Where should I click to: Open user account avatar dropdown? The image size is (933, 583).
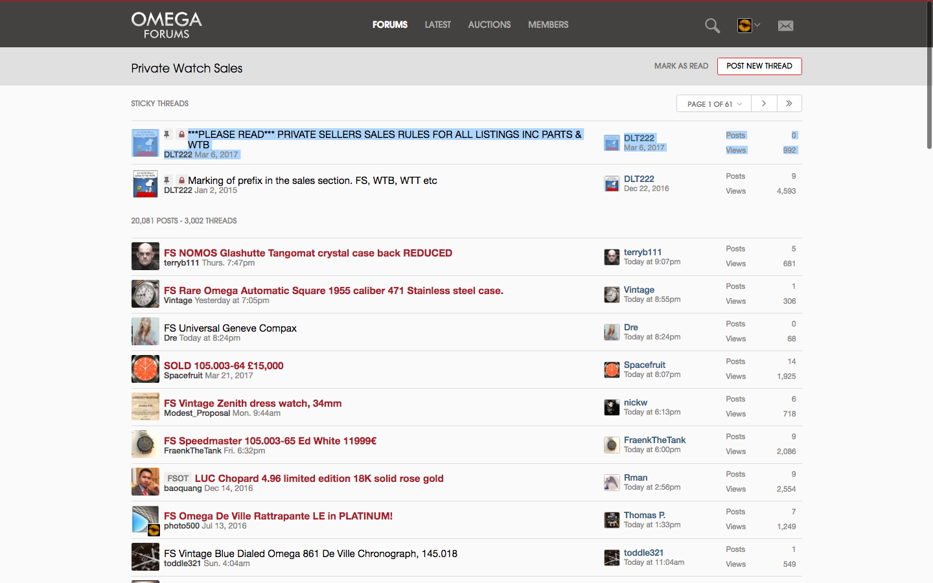[x=748, y=25]
